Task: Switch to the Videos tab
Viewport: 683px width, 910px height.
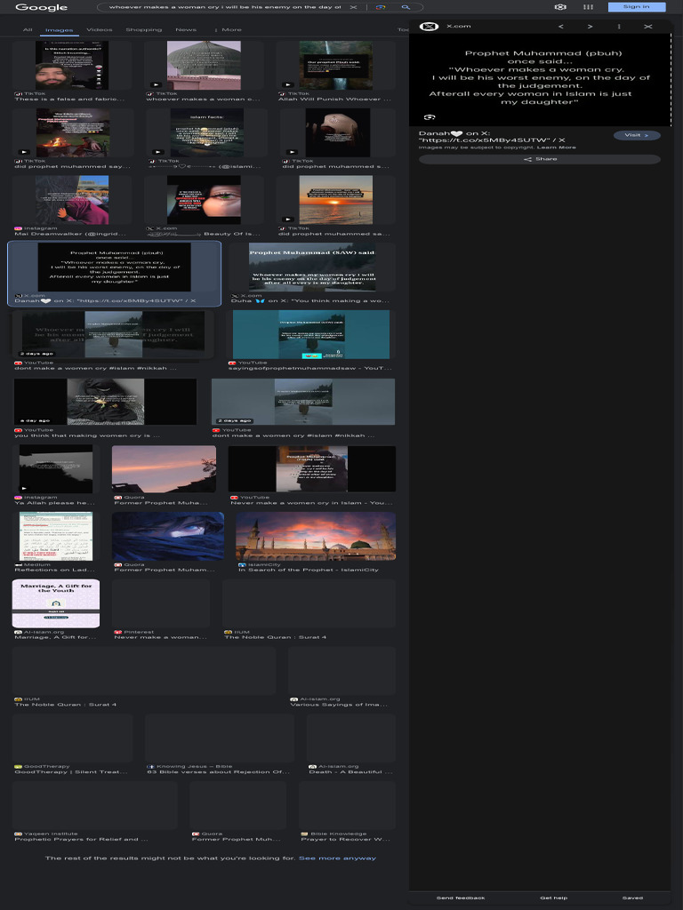Action: pyautogui.click(x=100, y=29)
